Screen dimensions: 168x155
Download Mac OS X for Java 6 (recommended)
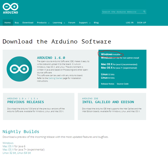[119, 64]
